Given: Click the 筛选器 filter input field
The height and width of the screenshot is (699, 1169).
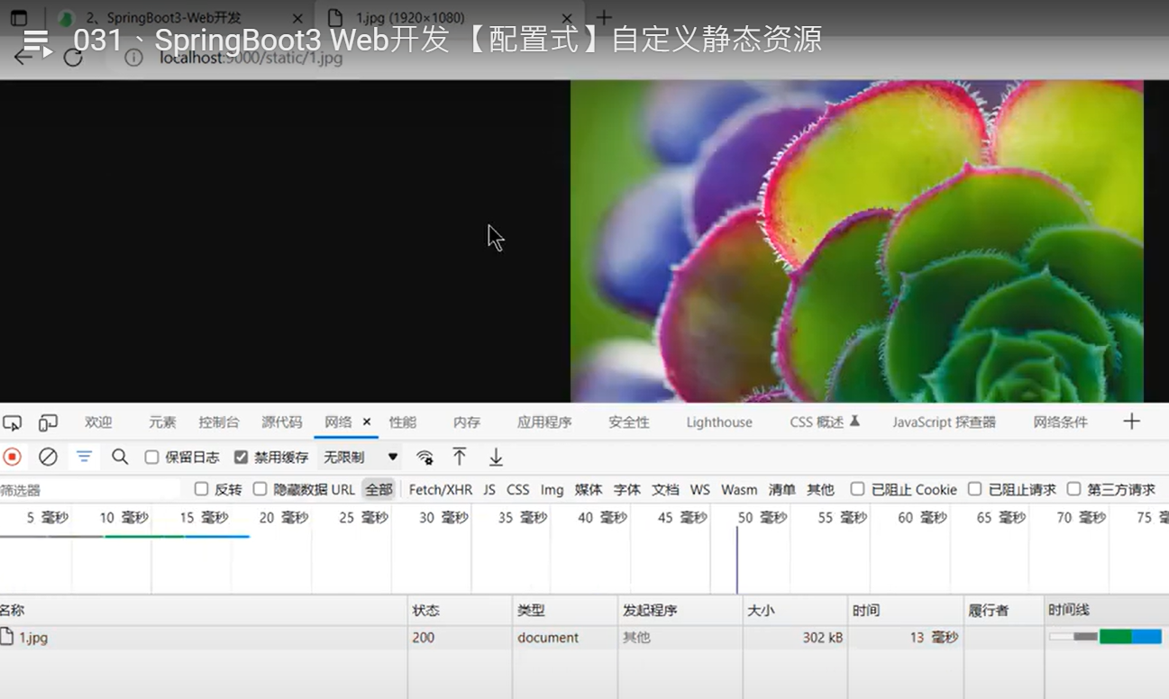Looking at the screenshot, I should 90,490.
